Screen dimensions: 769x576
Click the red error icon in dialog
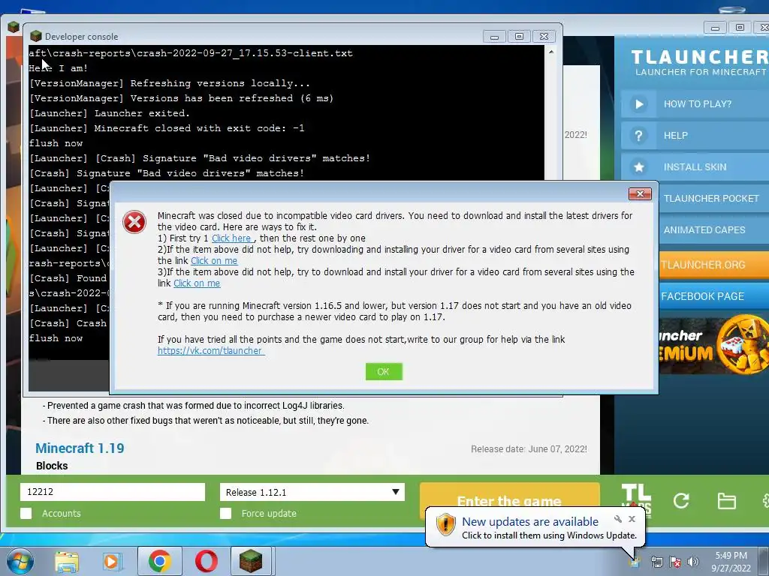134,222
